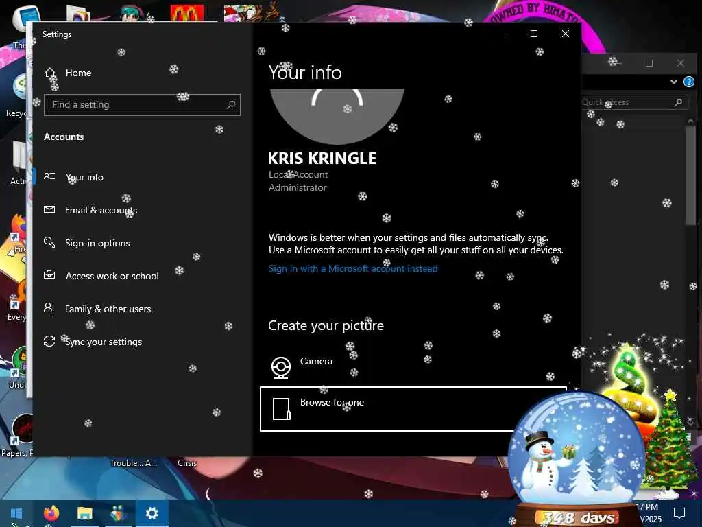Close the Settings window

566,34
